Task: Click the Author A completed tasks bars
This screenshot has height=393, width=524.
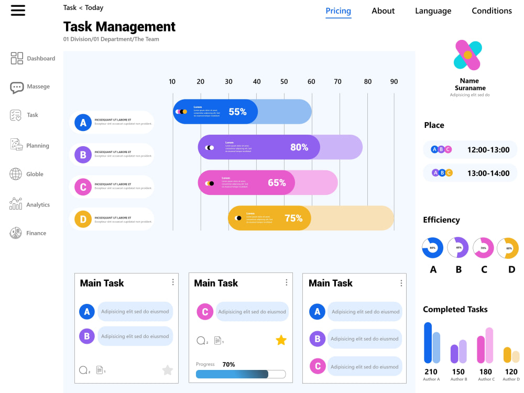Action: (432, 343)
